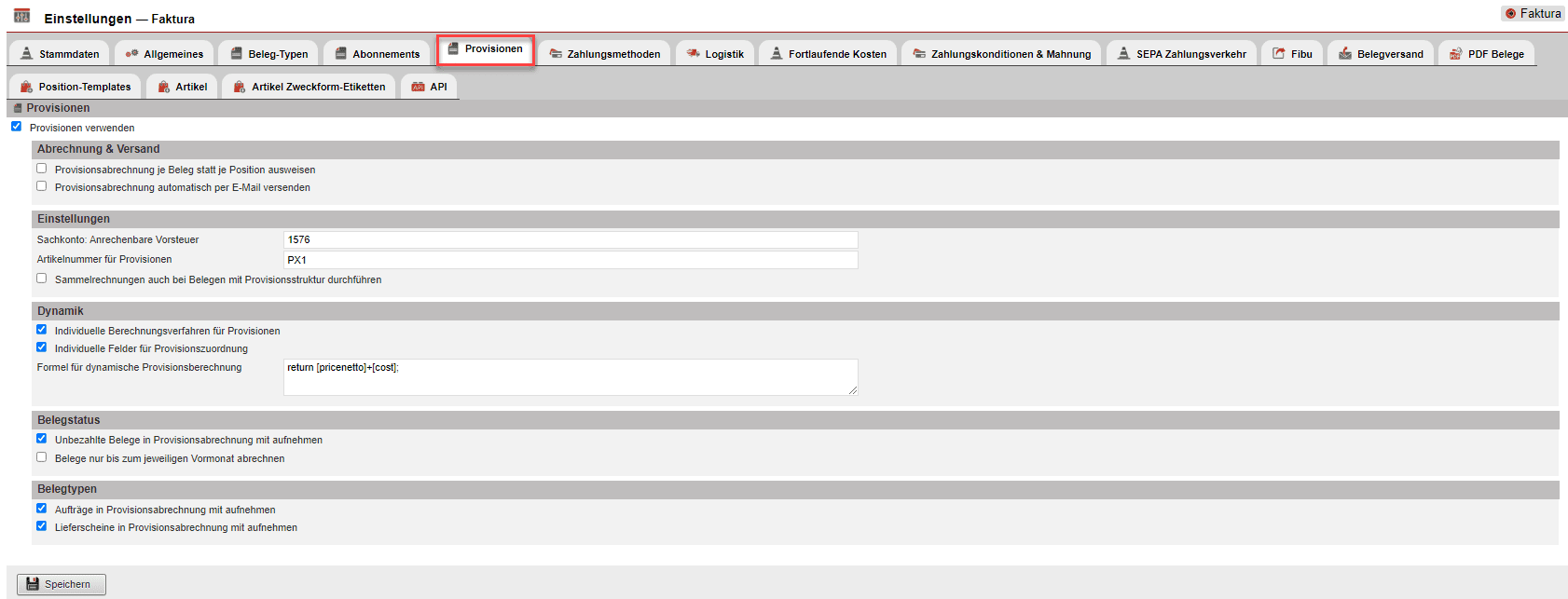Click the Artikelnummer für Provisionen field
Viewport: 1568px width, 599px height.
(570, 260)
